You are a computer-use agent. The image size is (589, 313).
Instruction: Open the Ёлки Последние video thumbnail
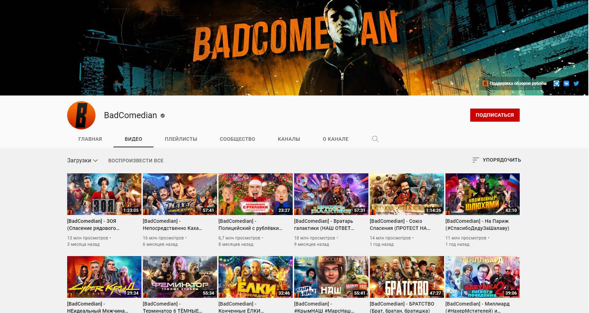click(x=256, y=277)
